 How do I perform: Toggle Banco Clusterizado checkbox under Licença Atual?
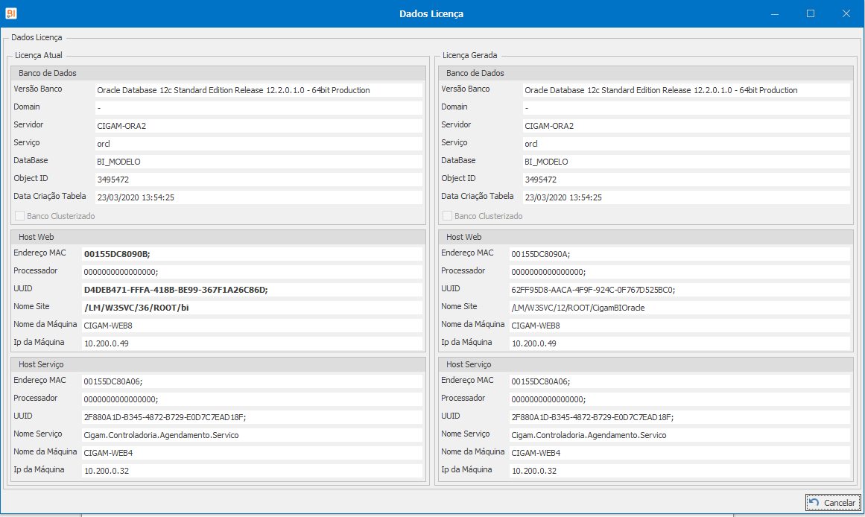20,216
